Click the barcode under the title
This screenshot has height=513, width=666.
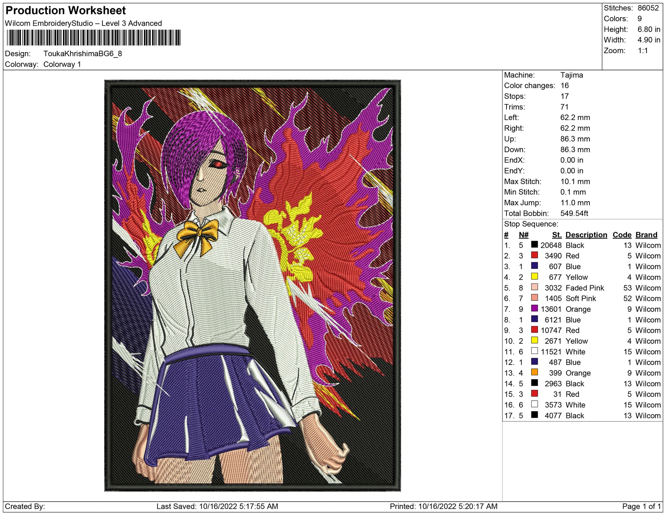click(x=93, y=38)
